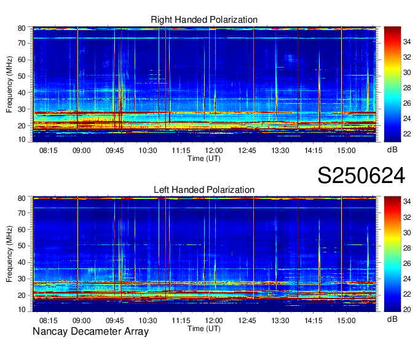Click the Right Handed Polarization spectrogram image

pyautogui.click(x=204, y=84)
